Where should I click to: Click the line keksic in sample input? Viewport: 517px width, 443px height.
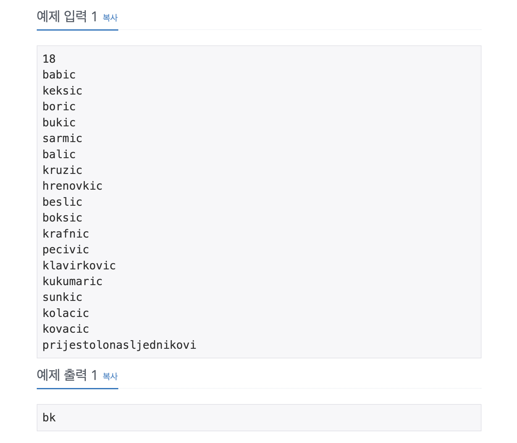62,91
